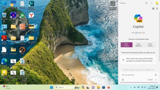Choose the 'Plan a trip' suggestion card
The width and height of the screenshot is (160, 90).
coord(138,60)
